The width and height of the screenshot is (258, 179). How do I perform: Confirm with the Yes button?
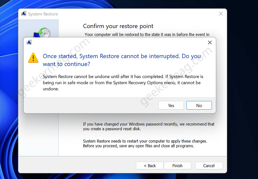171,105
